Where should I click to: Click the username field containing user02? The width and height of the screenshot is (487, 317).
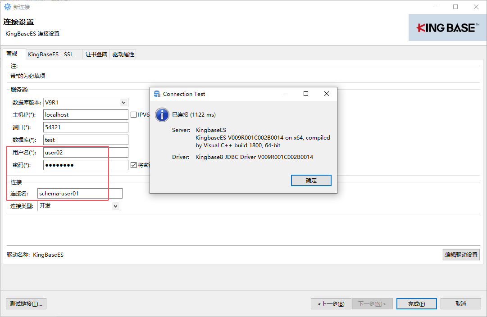click(86, 153)
